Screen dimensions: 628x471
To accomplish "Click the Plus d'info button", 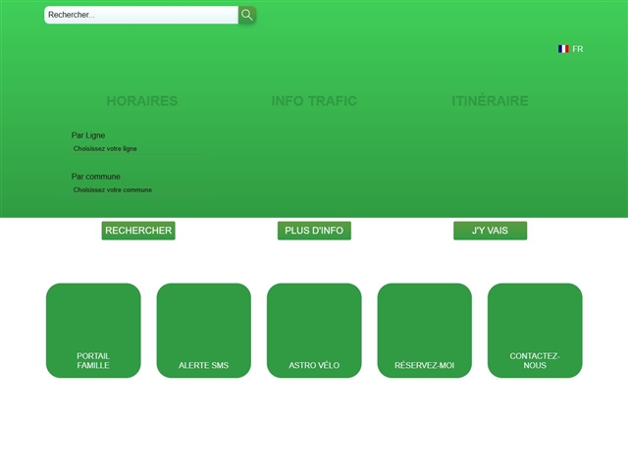I will (314, 231).
